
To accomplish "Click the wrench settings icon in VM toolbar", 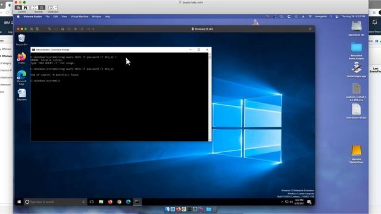I will [49, 29].
